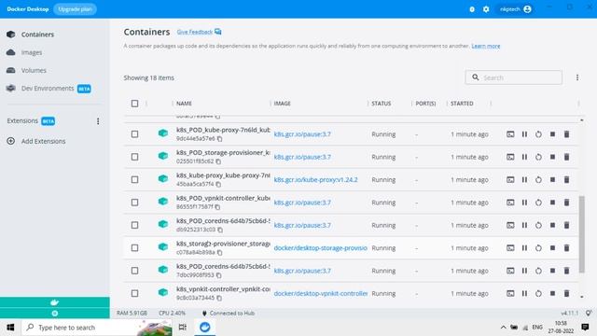Viewport: 597px width, 336px height.
Task: Go to Volumes in sidebar
Action: point(34,70)
